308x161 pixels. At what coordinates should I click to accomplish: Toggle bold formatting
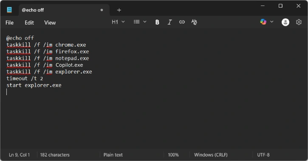pos(157,22)
